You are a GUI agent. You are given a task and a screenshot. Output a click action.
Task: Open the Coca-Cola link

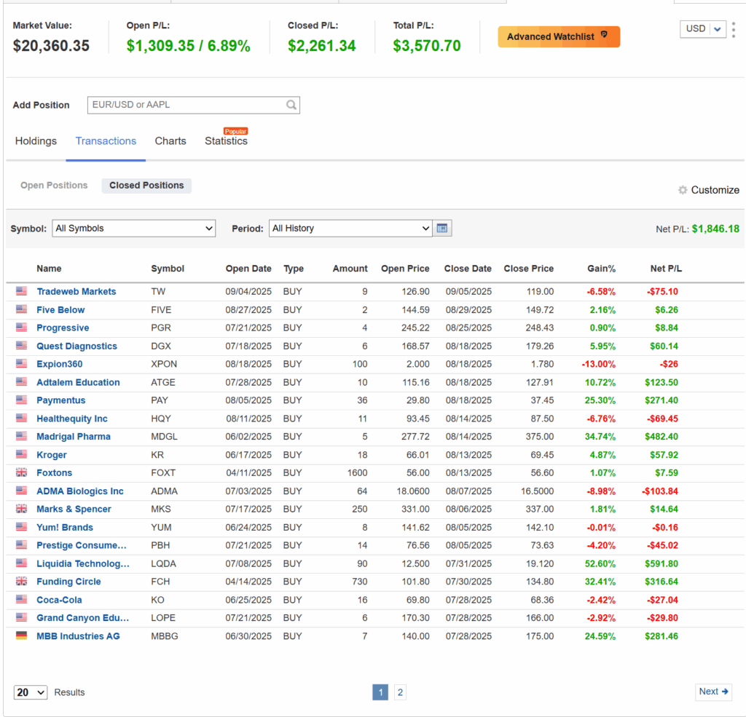tap(59, 600)
